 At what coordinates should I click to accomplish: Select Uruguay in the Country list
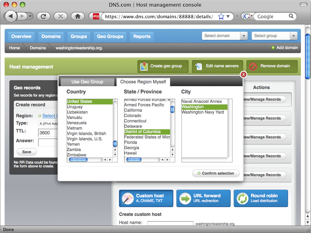[x=90, y=107]
